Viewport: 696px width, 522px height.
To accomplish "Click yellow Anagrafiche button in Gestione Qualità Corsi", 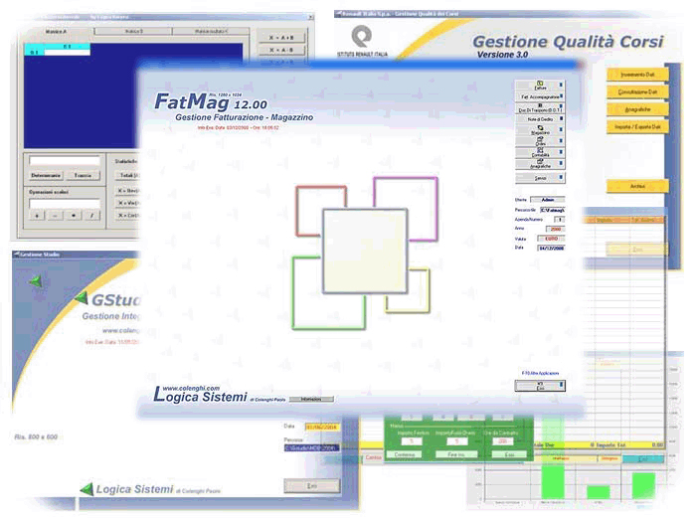I will point(637,109).
